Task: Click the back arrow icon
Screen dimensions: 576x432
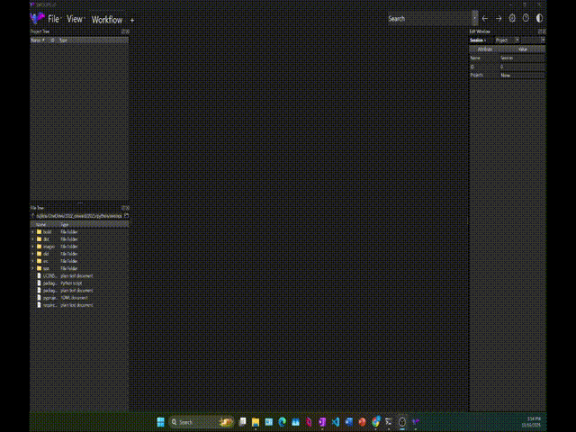Action: (x=485, y=18)
